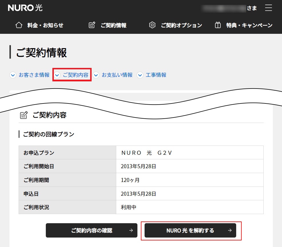Image resolution: width=282 pixels, height=247 pixels.
Task: Select the ご利用期間 value 120ヶ月
Action: tap(130, 180)
